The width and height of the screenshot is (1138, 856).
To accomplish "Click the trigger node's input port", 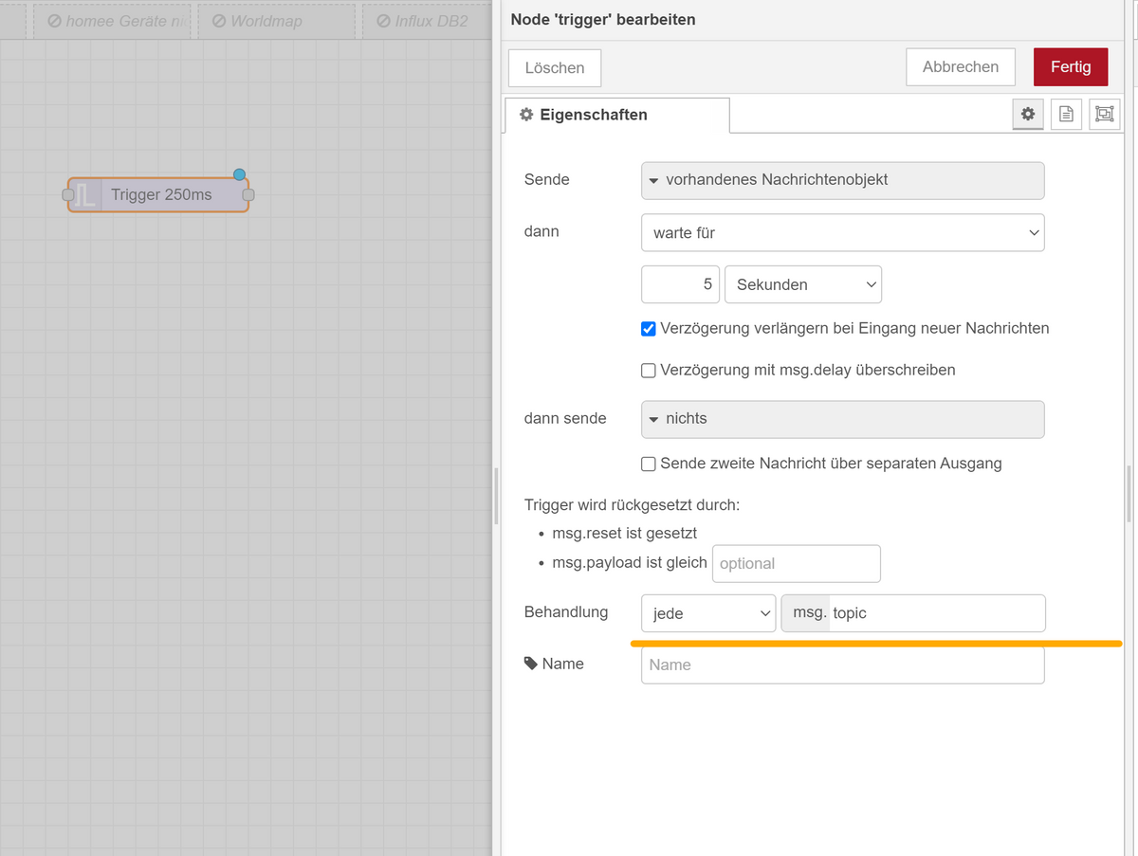I will tap(68, 195).
